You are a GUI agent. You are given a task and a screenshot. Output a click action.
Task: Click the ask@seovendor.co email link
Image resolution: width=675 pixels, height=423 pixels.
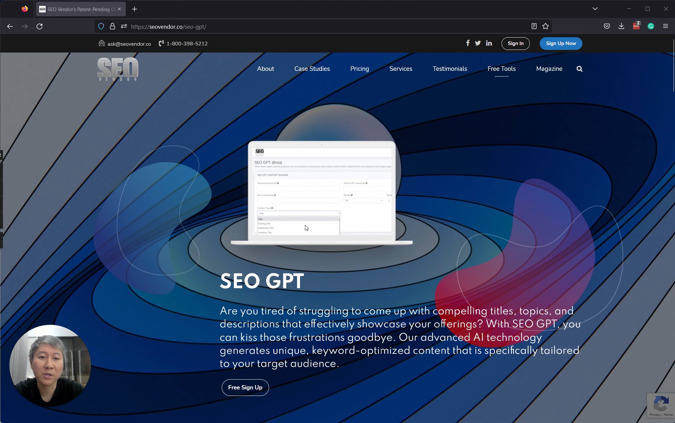pyautogui.click(x=129, y=44)
